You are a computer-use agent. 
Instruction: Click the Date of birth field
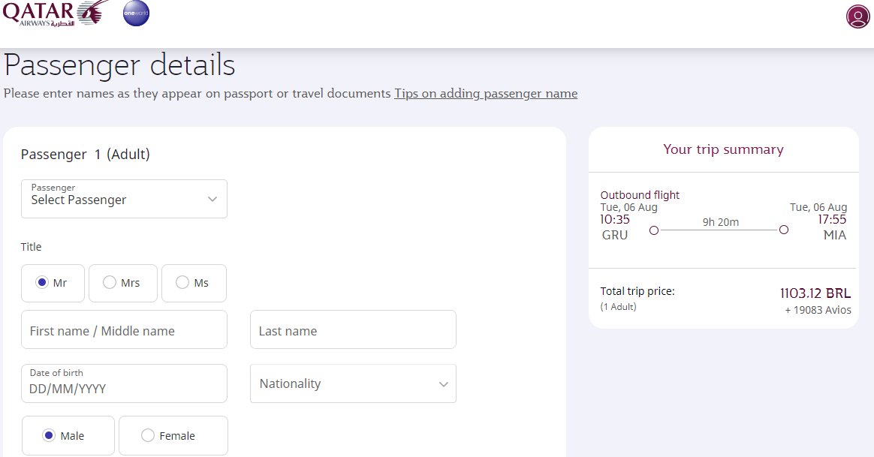[x=124, y=383]
